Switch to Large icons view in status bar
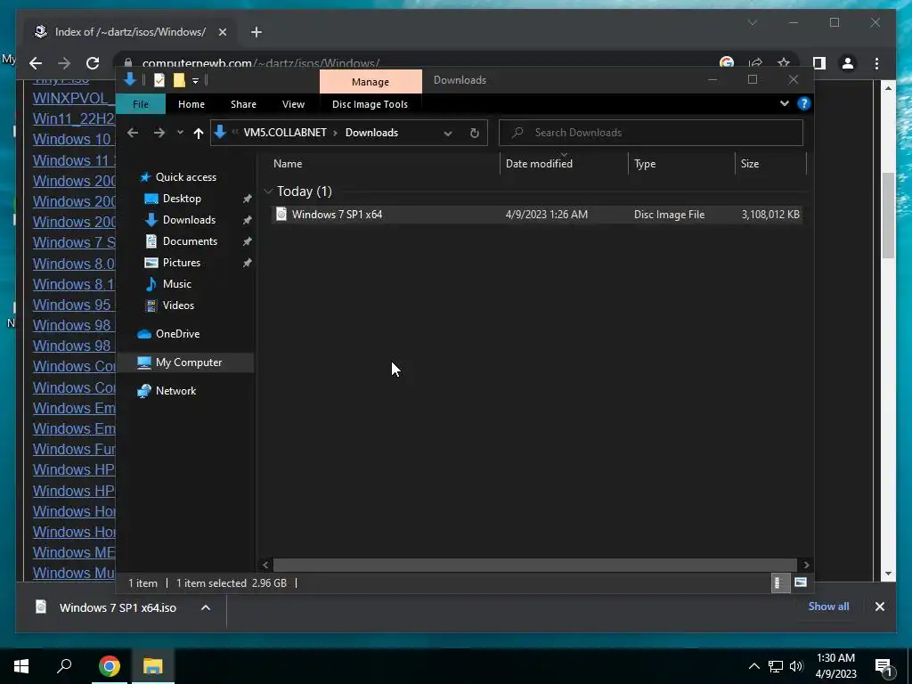 tap(801, 582)
